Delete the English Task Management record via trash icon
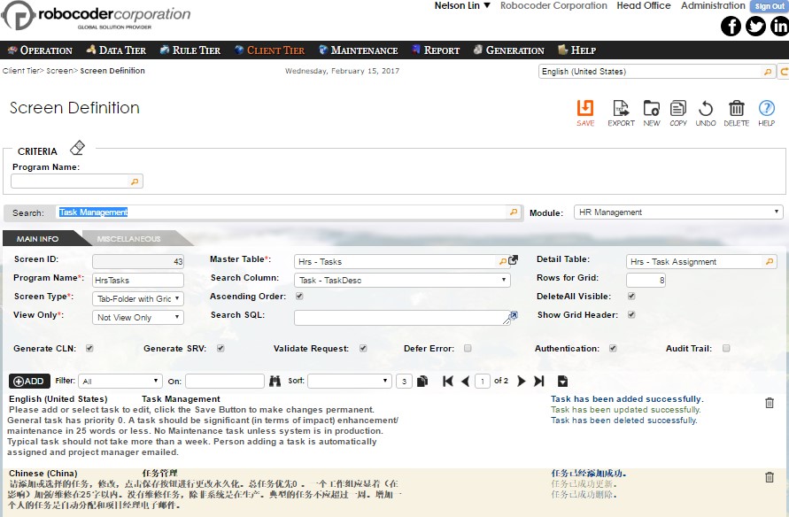The image size is (789, 517). point(768,401)
